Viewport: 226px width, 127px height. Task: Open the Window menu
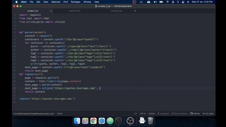[x=87, y=2]
